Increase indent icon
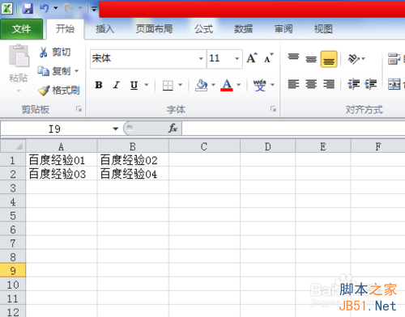 (x=371, y=84)
